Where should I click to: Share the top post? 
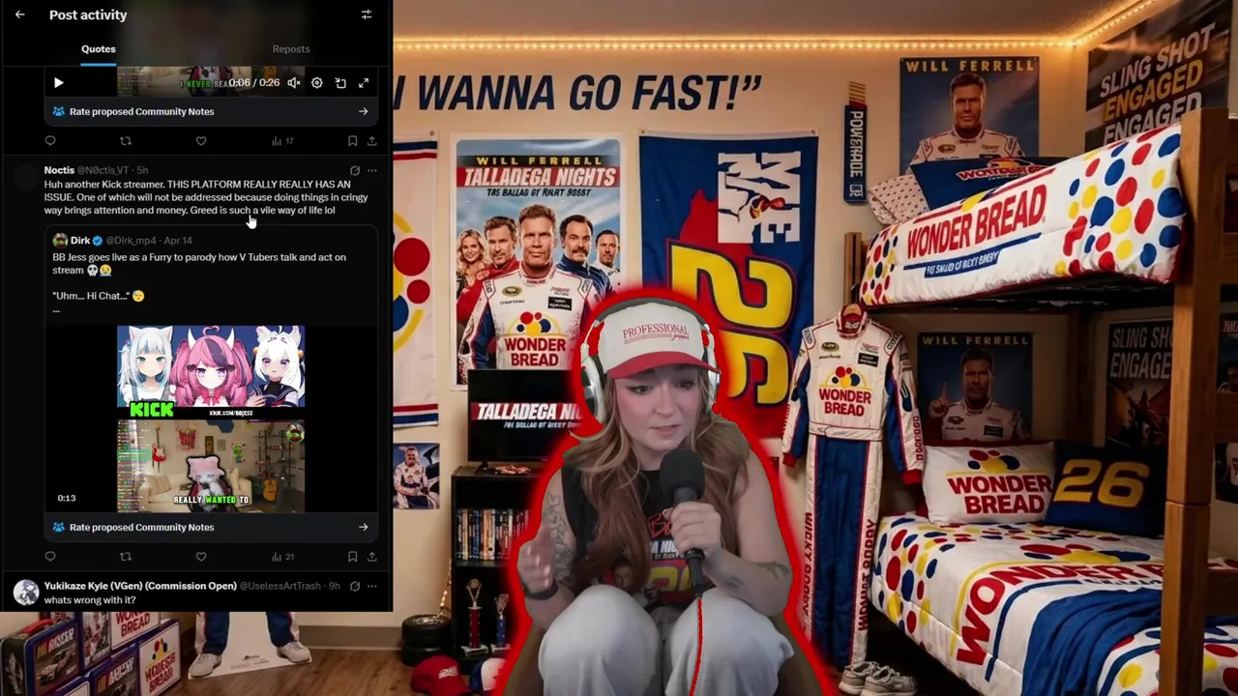click(x=371, y=141)
